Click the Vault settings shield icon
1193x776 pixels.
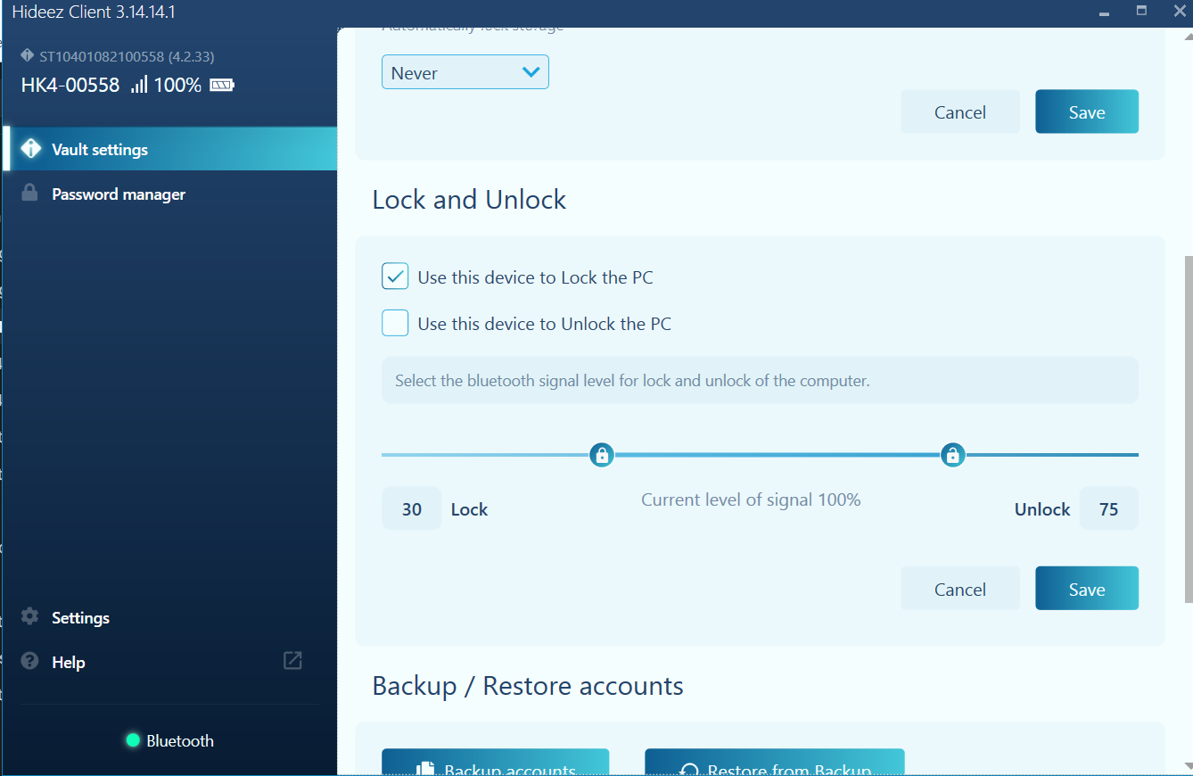tap(31, 149)
